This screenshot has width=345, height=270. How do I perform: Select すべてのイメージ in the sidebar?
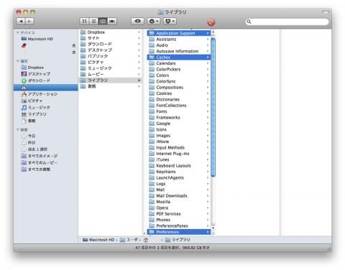click(x=40, y=156)
